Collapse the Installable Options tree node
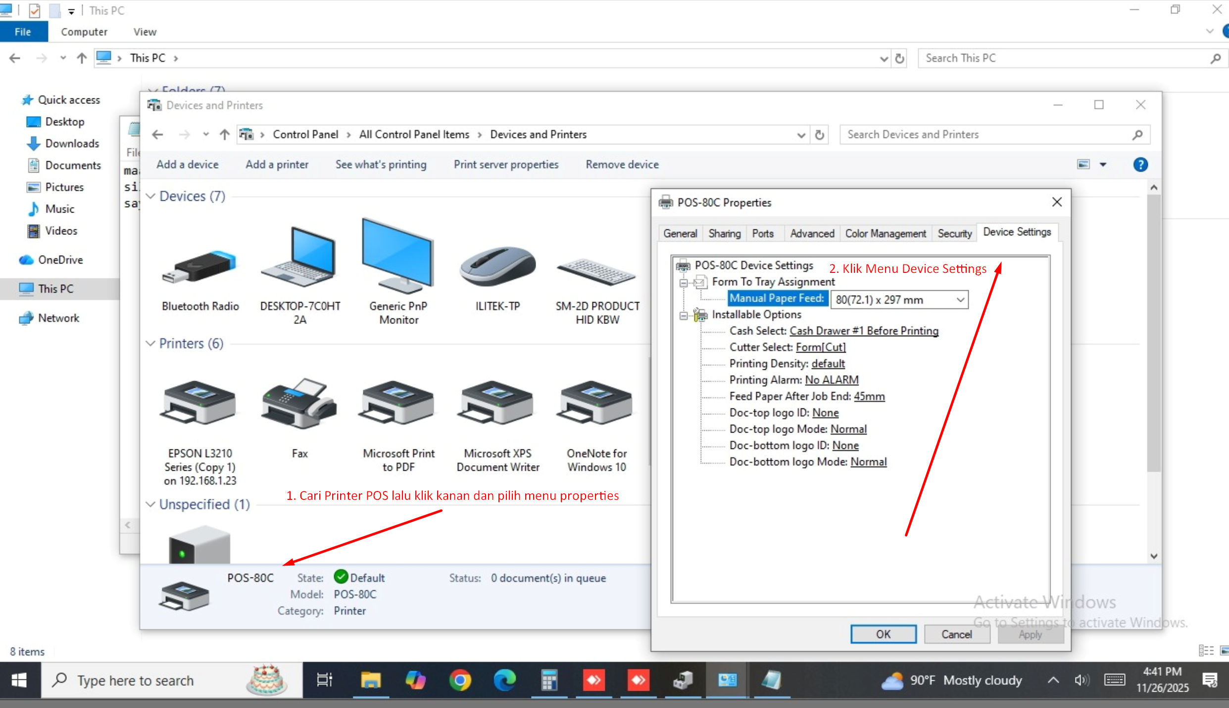1229x708 pixels. coord(684,315)
